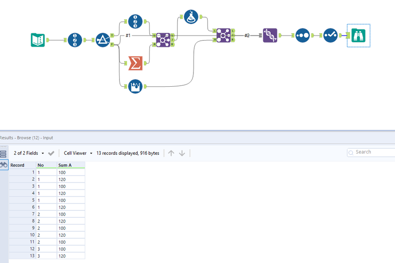
Task: Select the orange Summarize tool
Action: point(135,63)
